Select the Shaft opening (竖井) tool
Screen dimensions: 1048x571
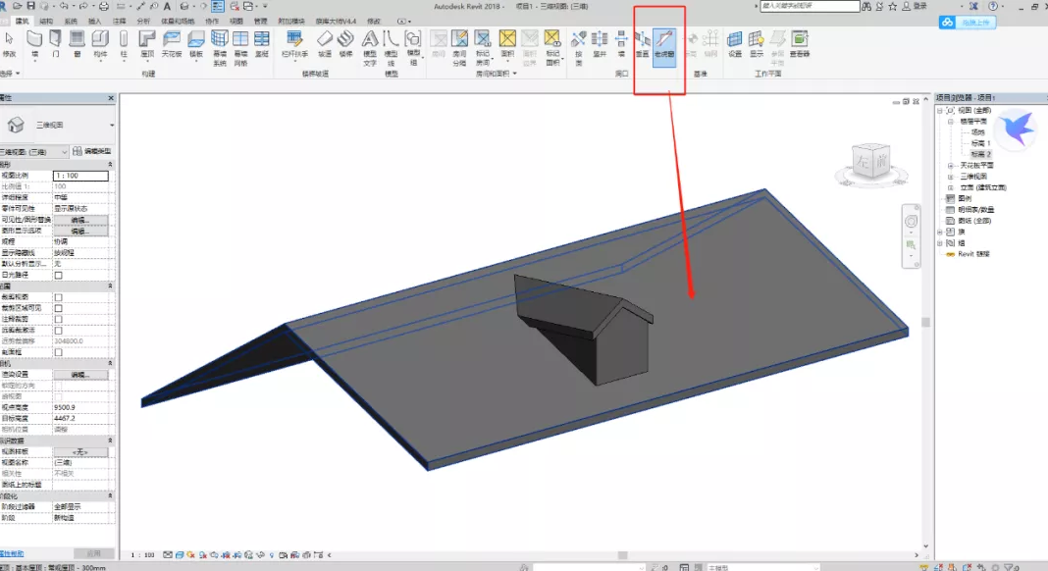point(600,44)
